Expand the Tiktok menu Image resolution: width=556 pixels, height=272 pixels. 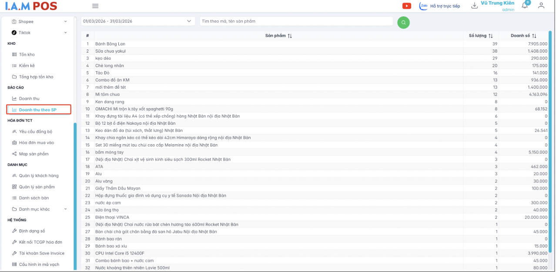point(39,33)
